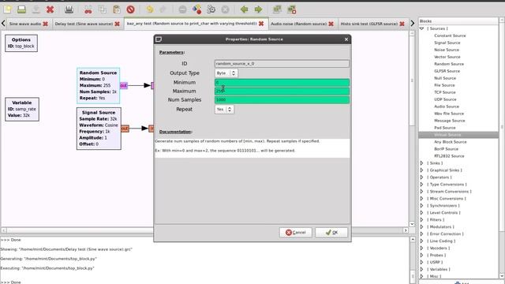Expand the Stream Conversions category
The height and width of the screenshot is (284, 505).
[x=422, y=192]
